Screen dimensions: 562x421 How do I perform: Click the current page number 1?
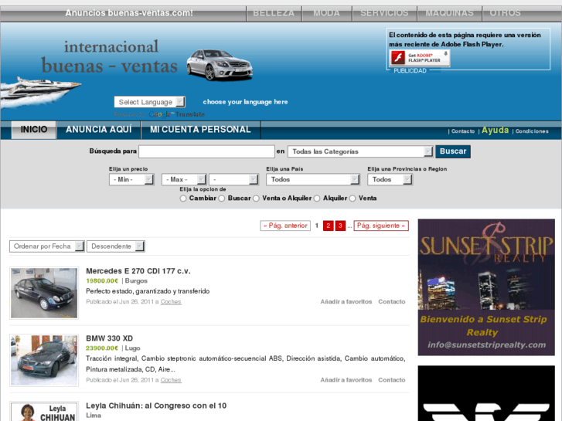317,226
